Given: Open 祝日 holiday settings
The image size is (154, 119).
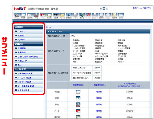Looking at the screenshot, I should [x=28, y=65].
